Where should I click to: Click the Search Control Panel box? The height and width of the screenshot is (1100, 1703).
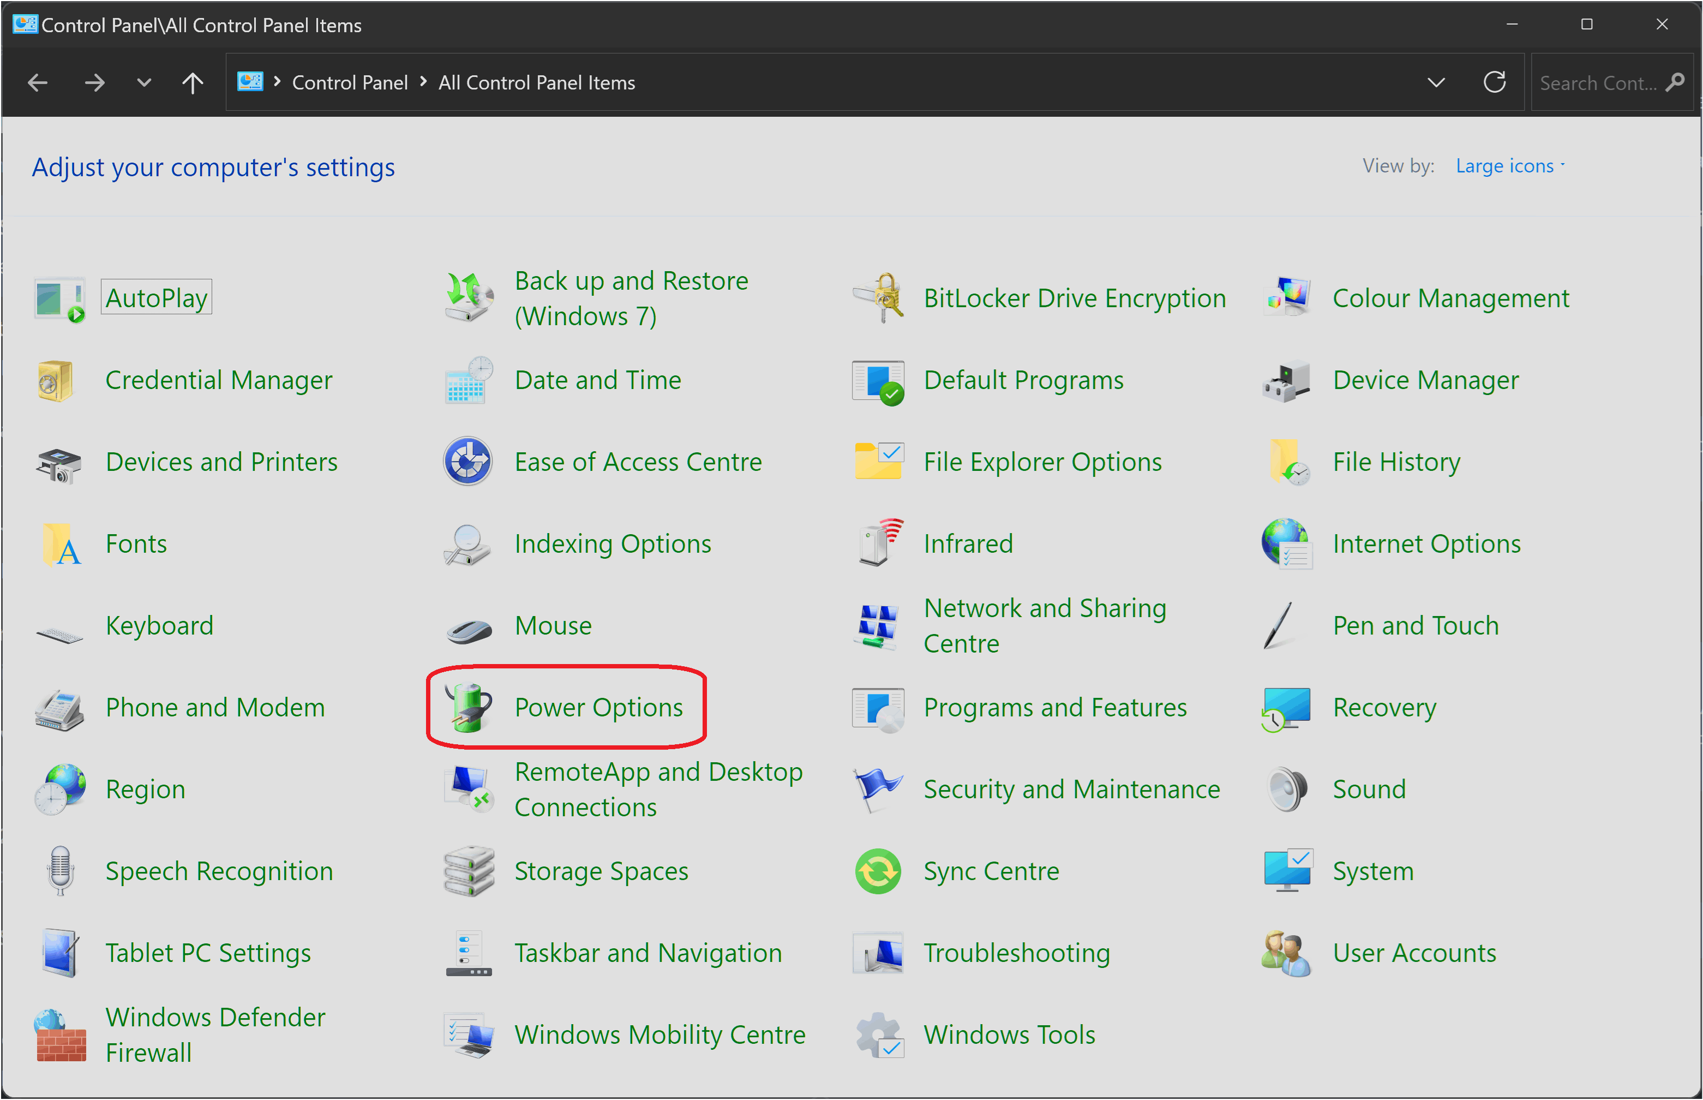point(1598,83)
